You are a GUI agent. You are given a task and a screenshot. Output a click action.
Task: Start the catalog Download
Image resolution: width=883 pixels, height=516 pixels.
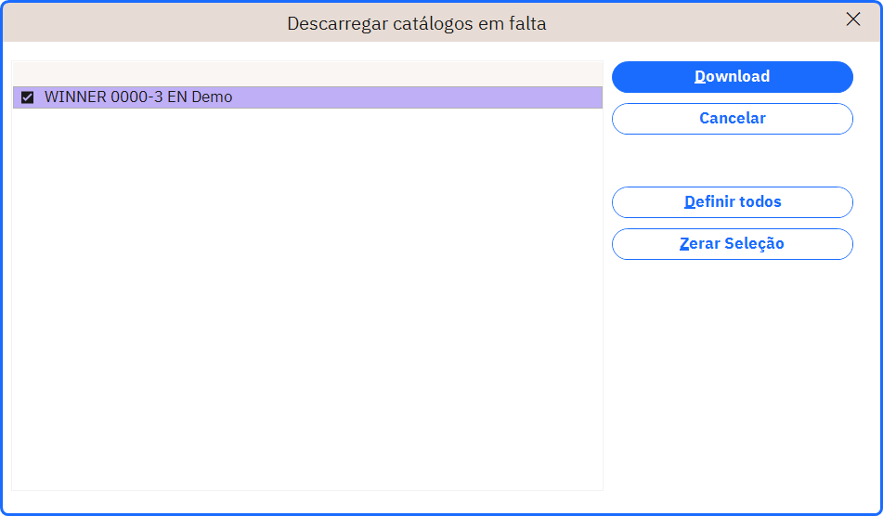732,76
